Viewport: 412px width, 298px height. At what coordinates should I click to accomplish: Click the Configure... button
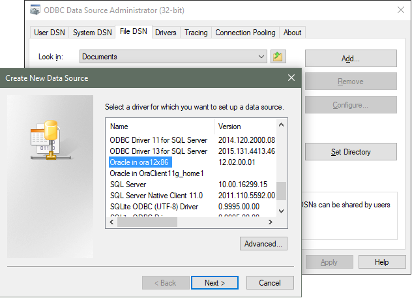351,105
